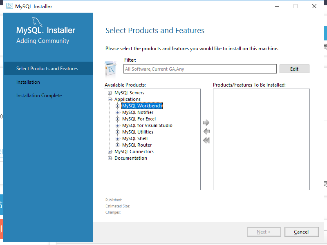327x245 pixels.
Task: Click the Edit filter button
Action: click(294, 69)
